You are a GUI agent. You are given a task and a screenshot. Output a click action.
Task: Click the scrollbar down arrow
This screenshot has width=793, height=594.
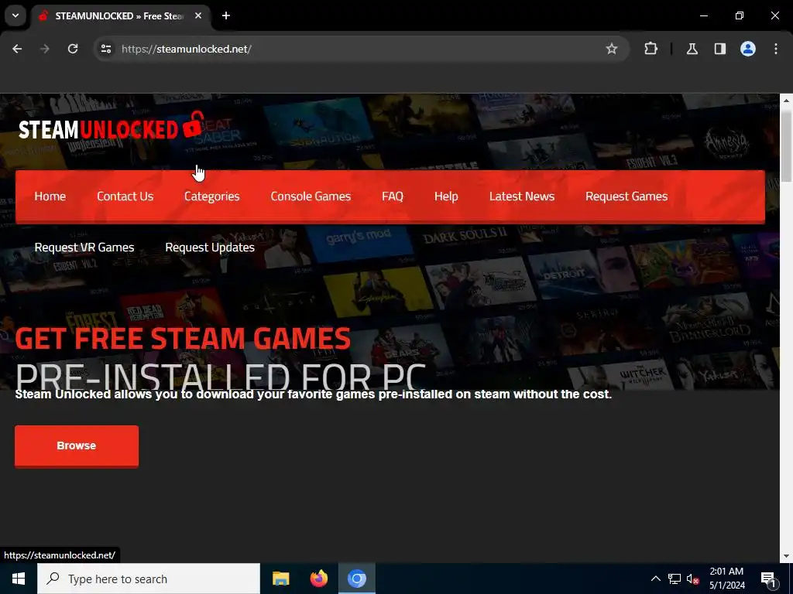pos(786,556)
